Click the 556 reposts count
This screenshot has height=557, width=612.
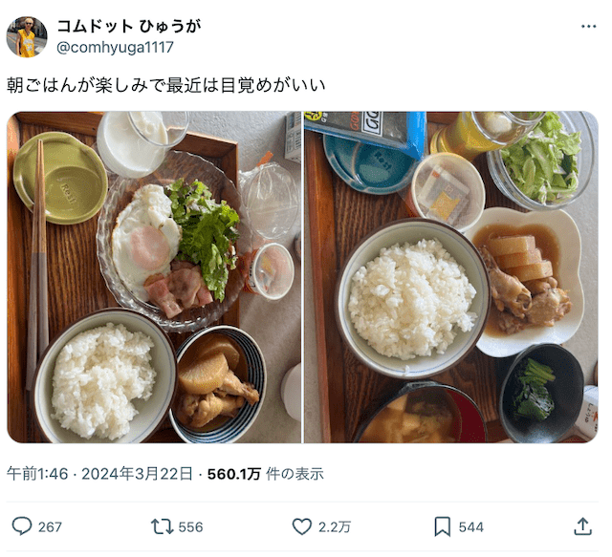(190, 527)
